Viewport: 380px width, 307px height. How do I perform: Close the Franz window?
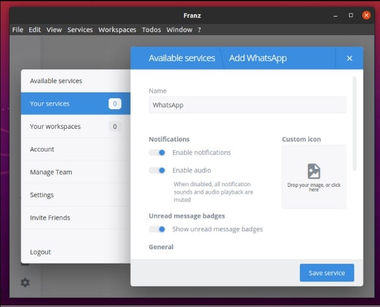tap(366, 15)
